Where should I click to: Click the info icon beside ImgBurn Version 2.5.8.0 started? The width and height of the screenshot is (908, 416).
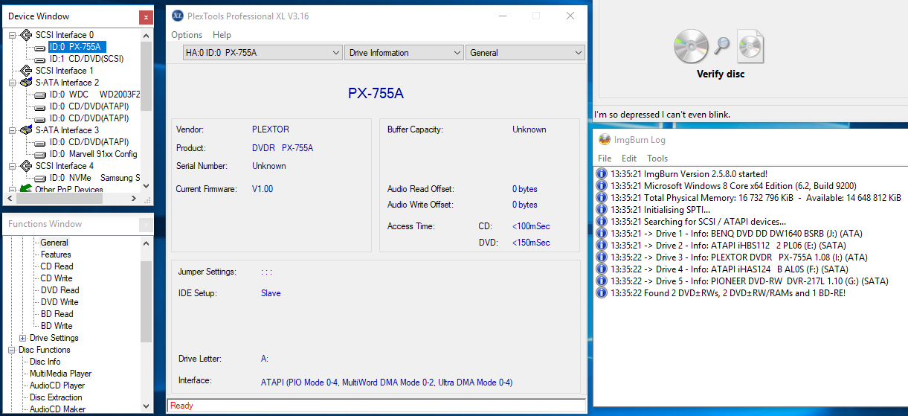[x=602, y=174]
